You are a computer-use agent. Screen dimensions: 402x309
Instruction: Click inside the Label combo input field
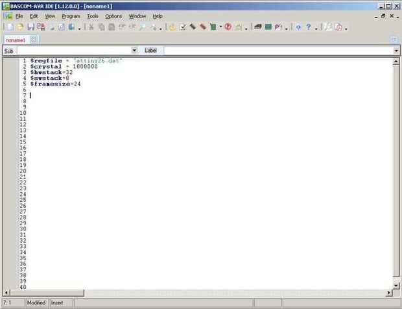[279, 51]
